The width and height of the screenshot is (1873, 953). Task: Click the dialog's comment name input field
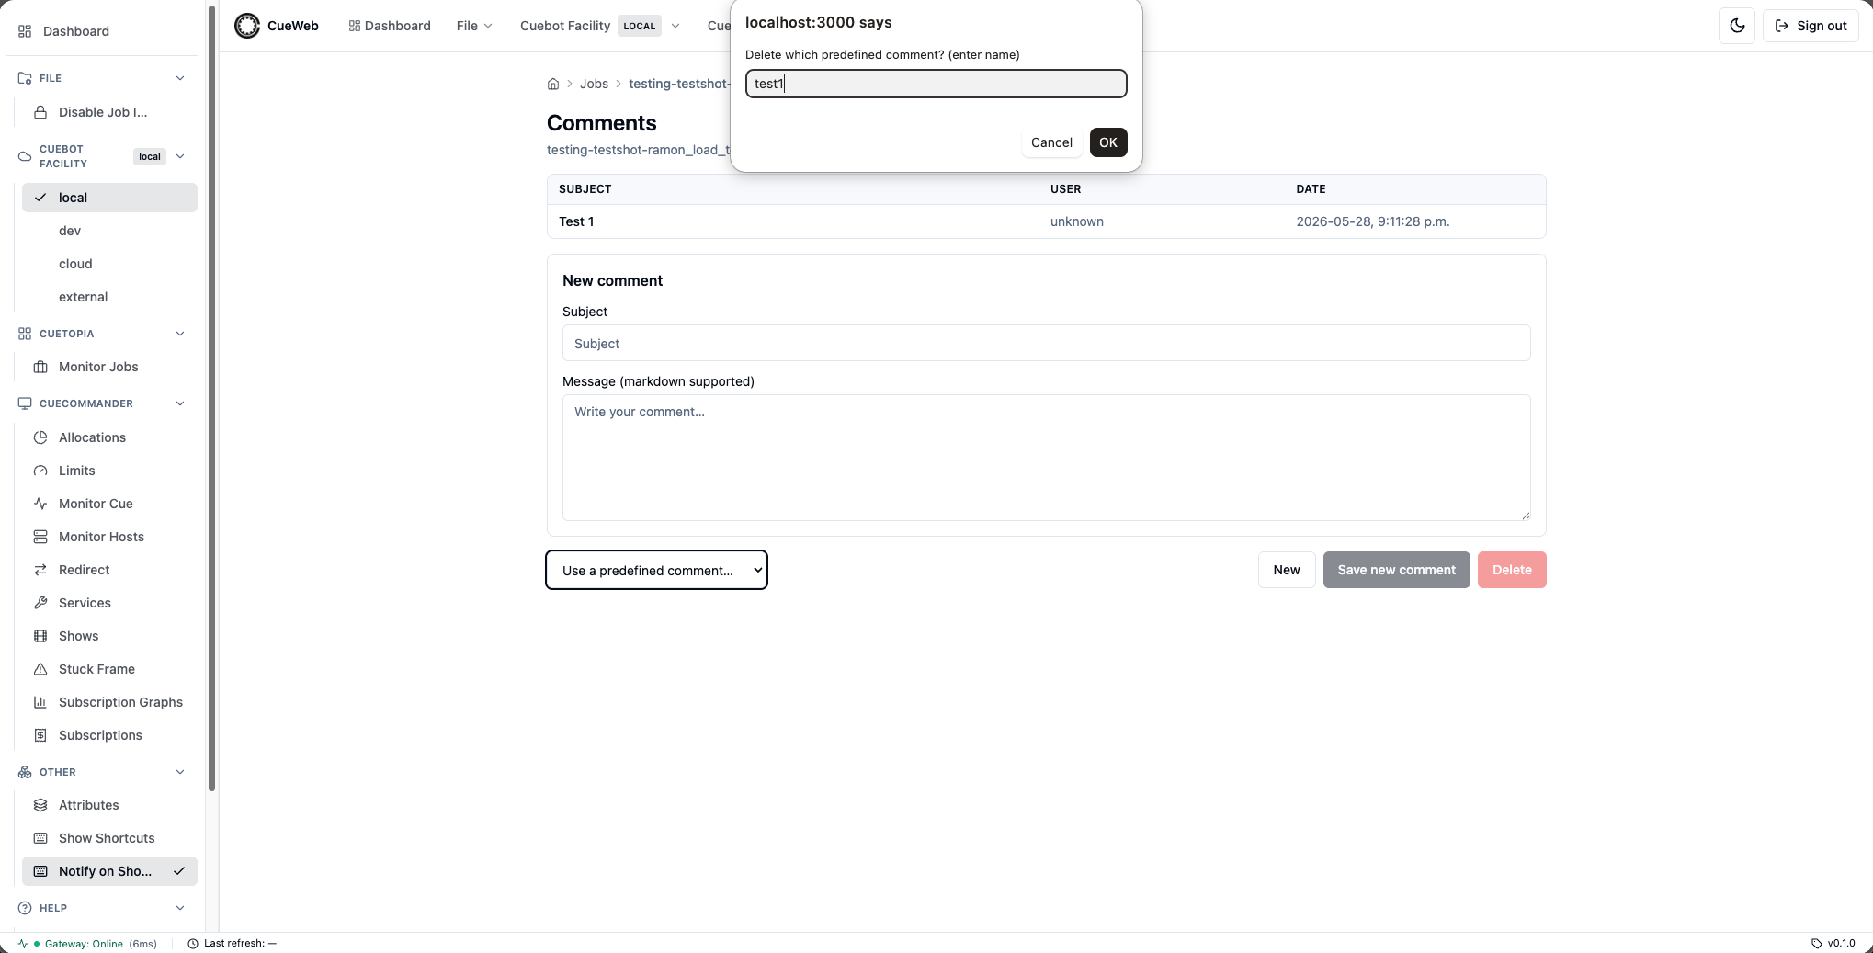tap(936, 84)
